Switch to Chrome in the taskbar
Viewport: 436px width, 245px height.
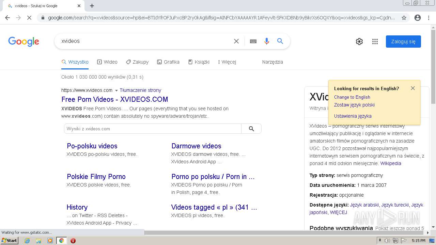tap(61, 241)
